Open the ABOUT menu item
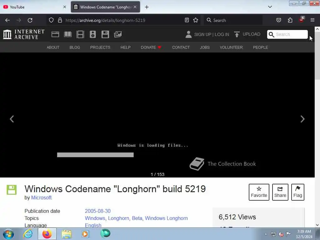This screenshot has height=240, width=320. pyautogui.click(x=53, y=47)
